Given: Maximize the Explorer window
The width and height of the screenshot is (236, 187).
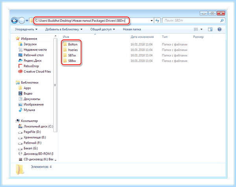Looking at the screenshot, I should (x=212, y=13).
